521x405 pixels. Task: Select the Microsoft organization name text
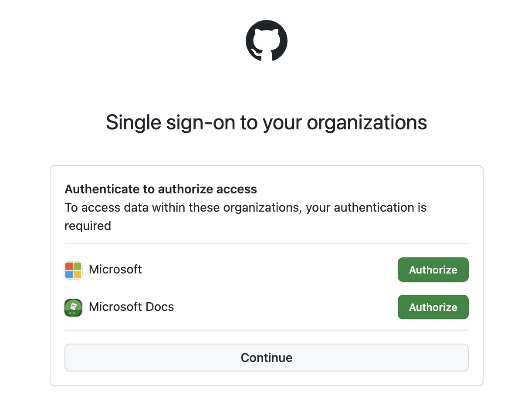point(115,269)
